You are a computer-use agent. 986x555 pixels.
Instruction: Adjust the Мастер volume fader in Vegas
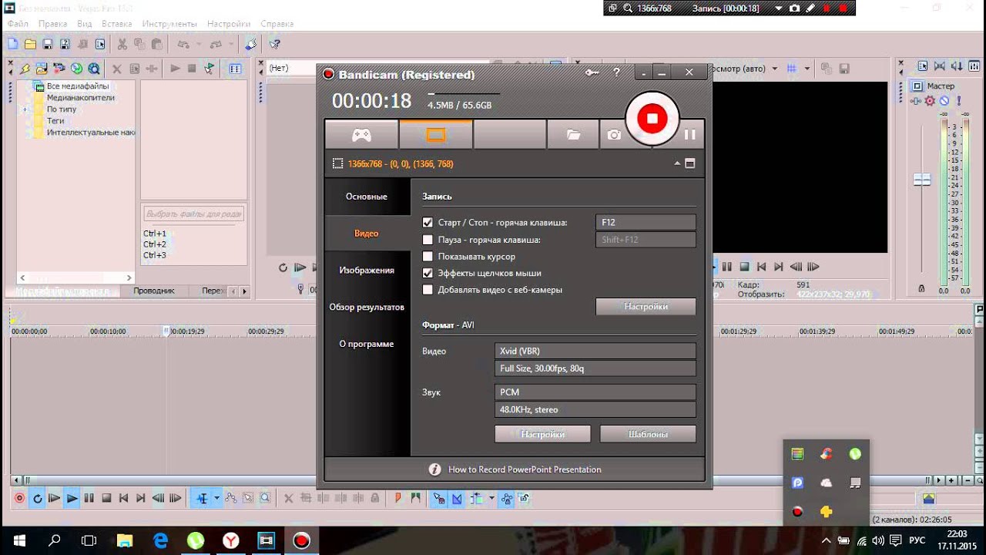click(922, 180)
